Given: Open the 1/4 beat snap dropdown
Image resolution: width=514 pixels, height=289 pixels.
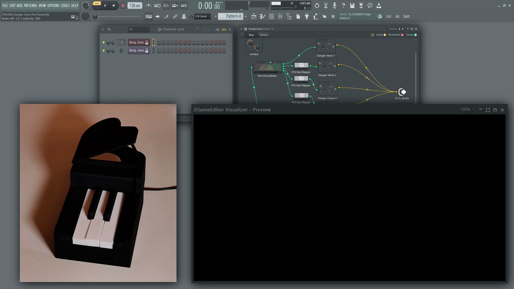Looking at the screenshot, I should 202,16.
